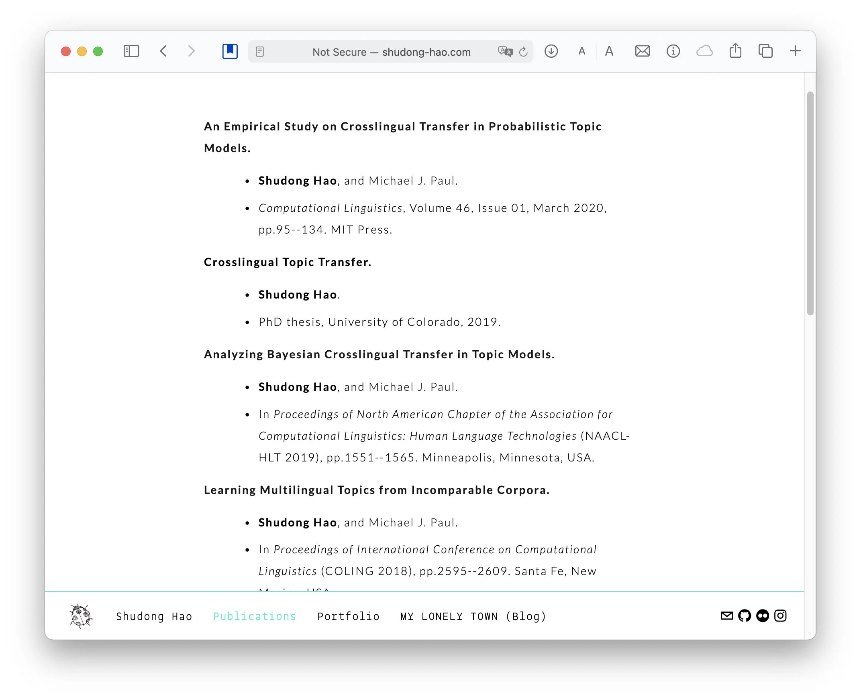The image size is (861, 699).
Task: Click the ladybug logo in footer
Action: 81,616
